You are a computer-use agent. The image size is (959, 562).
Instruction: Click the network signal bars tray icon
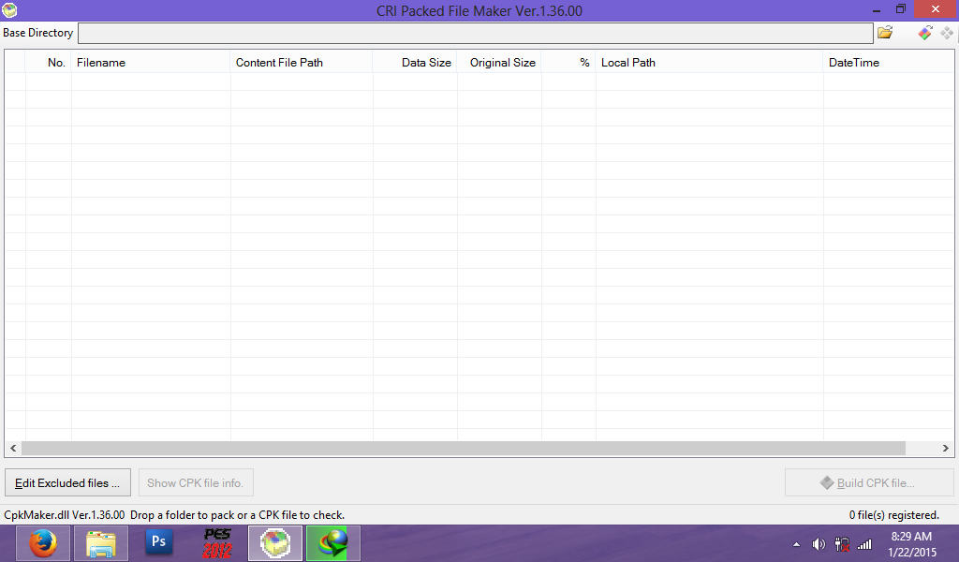click(x=864, y=544)
